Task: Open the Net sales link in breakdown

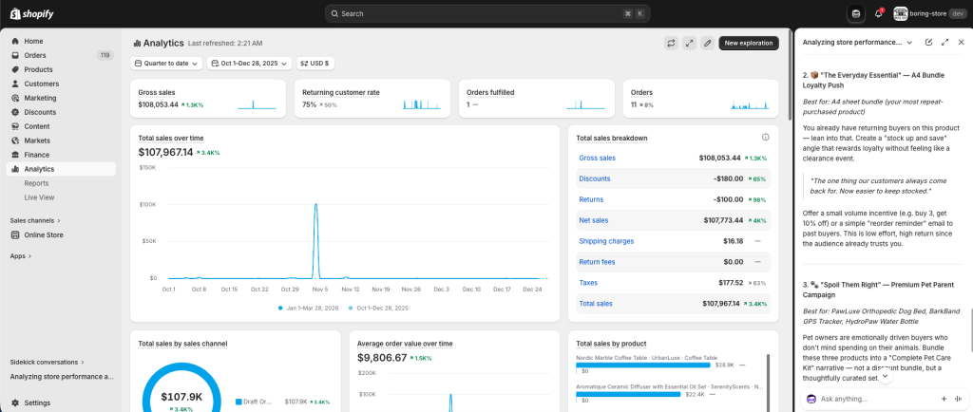Action: [595, 220]
